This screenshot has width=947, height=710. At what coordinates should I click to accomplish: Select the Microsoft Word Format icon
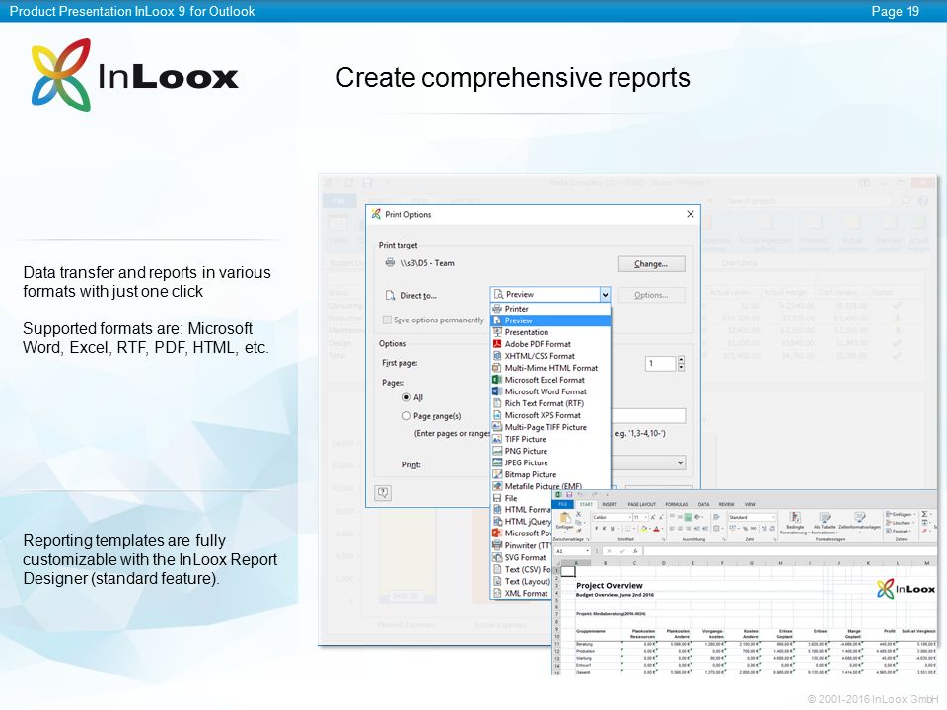(497, 391)
